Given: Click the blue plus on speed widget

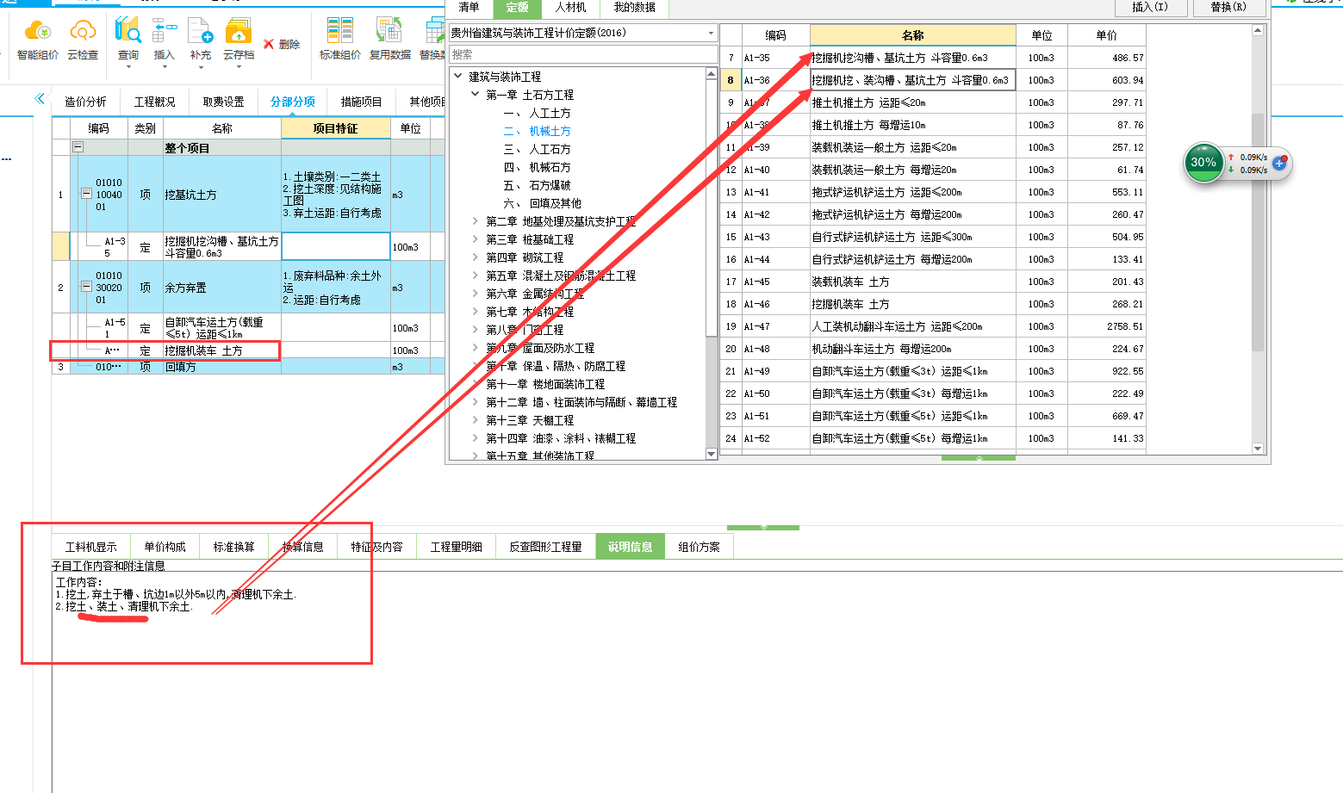Looking at the screenshot, I should [x=1279, y=163].
